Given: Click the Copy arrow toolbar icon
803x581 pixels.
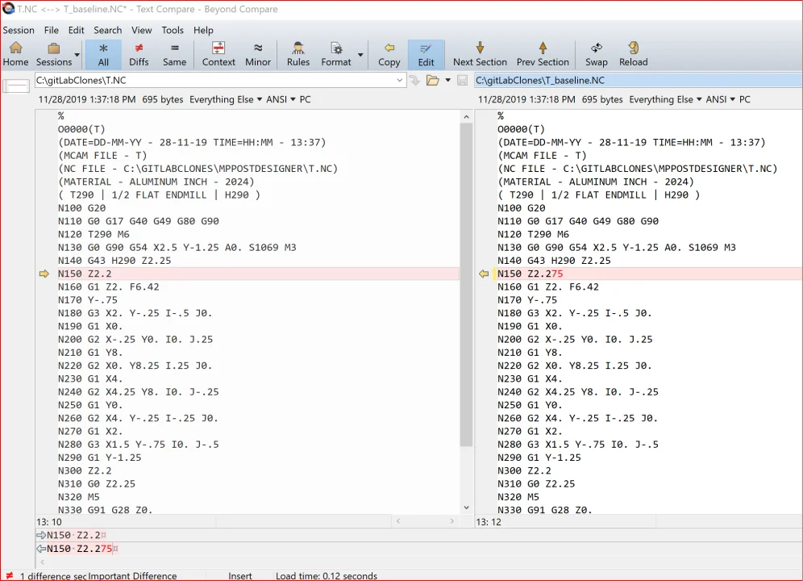Looking at the screenshot, I should click(x=389, y=54).
